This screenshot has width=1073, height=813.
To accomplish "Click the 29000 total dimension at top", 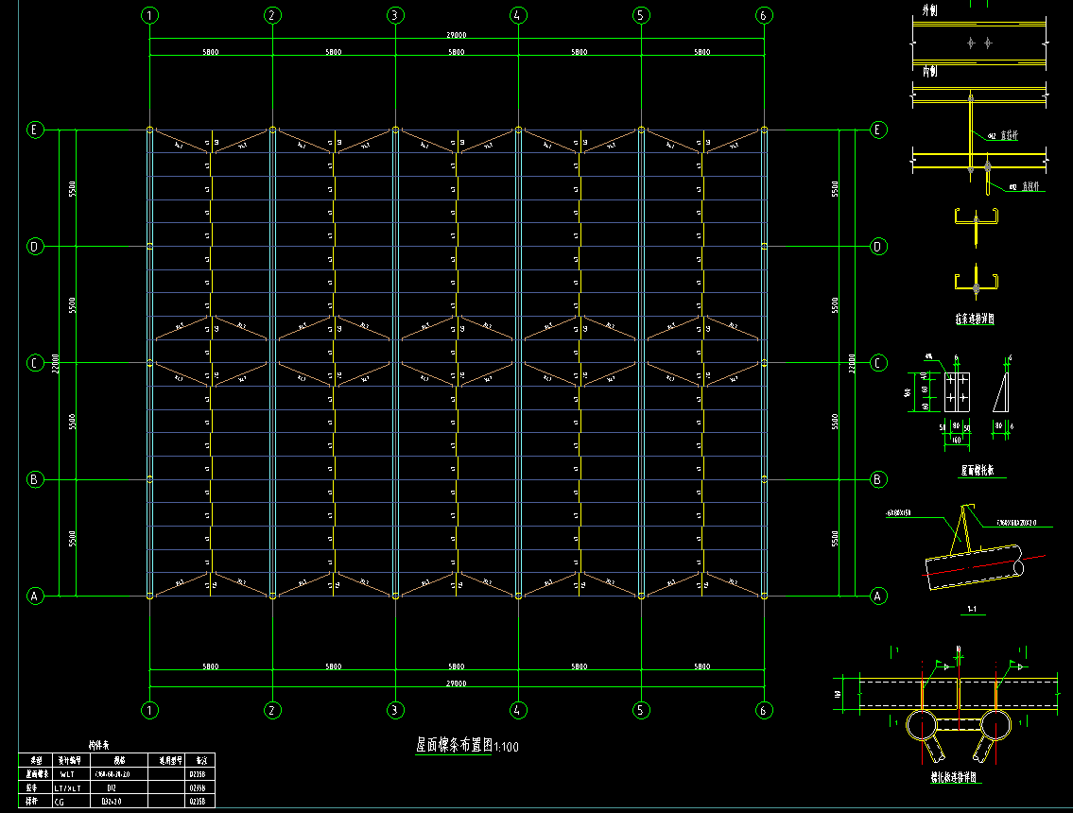I will pos(456,35).
